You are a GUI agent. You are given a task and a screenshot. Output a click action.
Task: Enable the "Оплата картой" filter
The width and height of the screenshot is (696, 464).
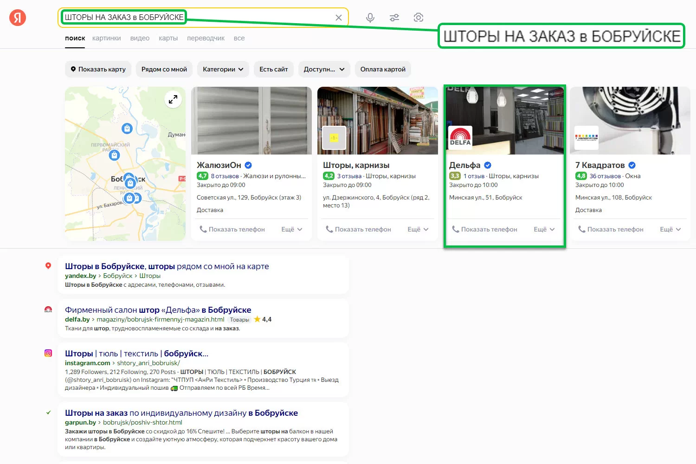point(383,69)
